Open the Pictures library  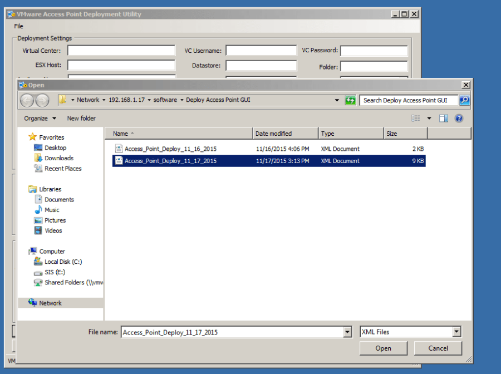55,220
